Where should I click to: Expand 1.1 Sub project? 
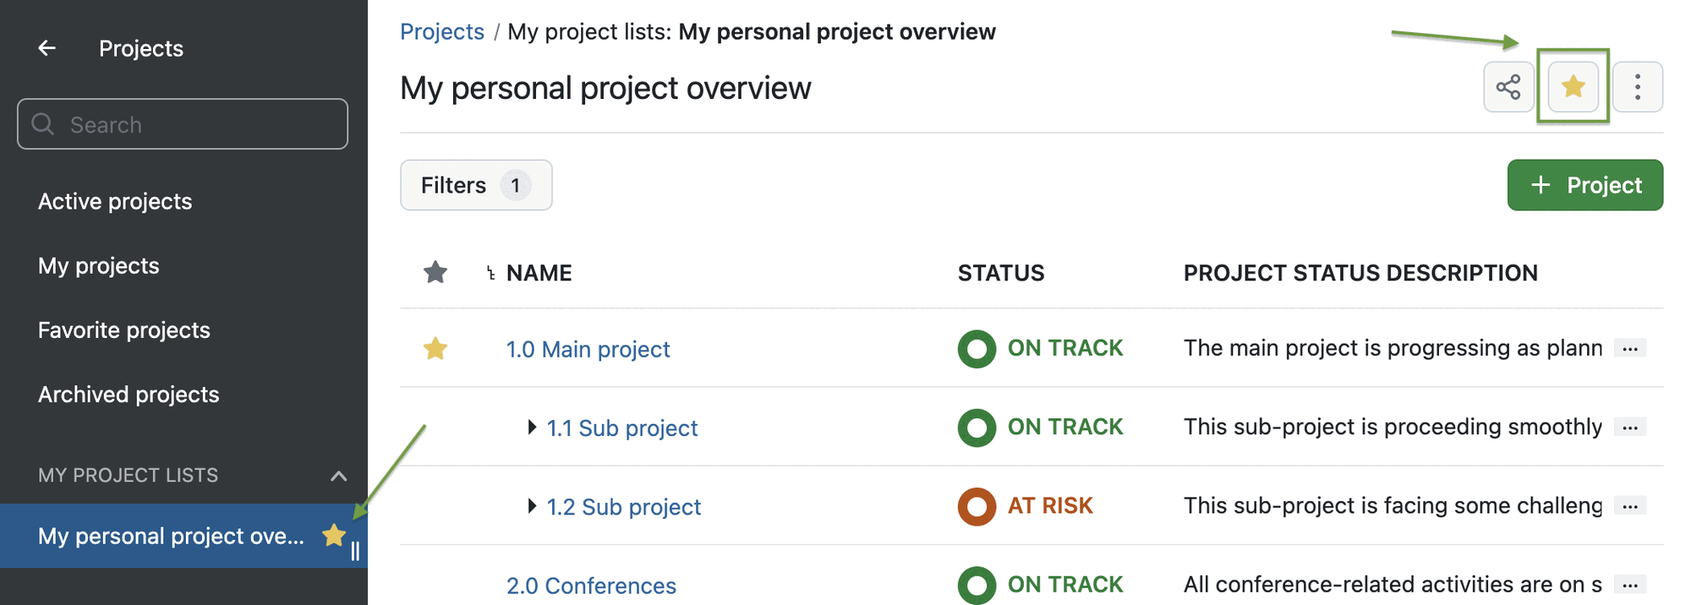coord(532,428)
